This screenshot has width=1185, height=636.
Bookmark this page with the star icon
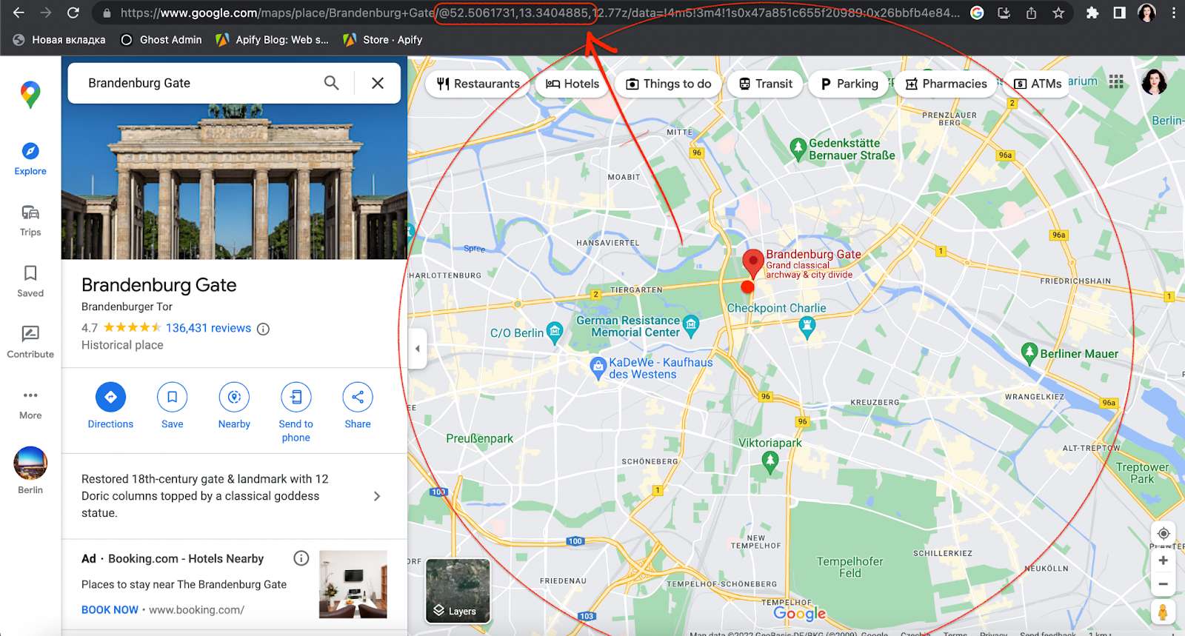pyautogui.click(x=1058, y=13)
